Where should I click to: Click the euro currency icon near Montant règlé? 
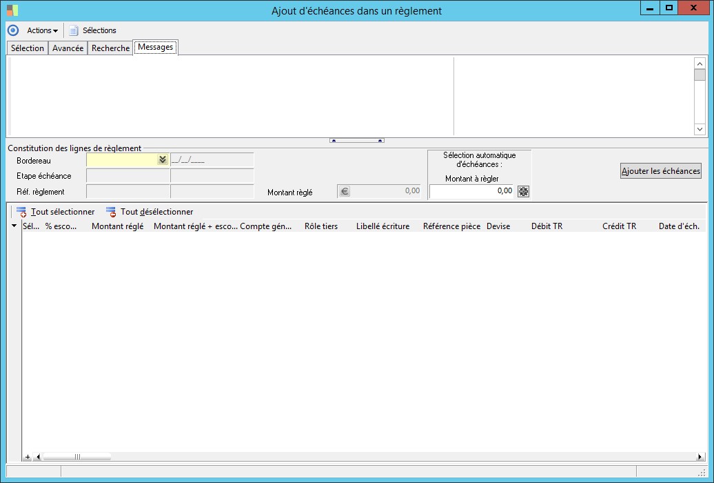345,192
